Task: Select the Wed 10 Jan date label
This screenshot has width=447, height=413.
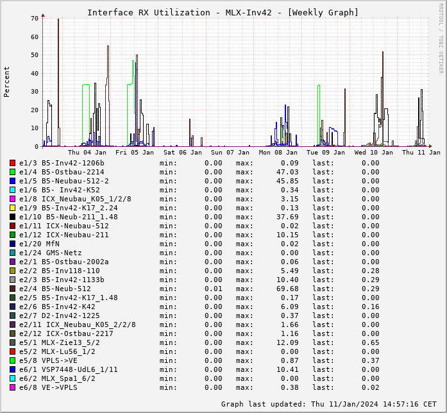Action: pos(374,153)
